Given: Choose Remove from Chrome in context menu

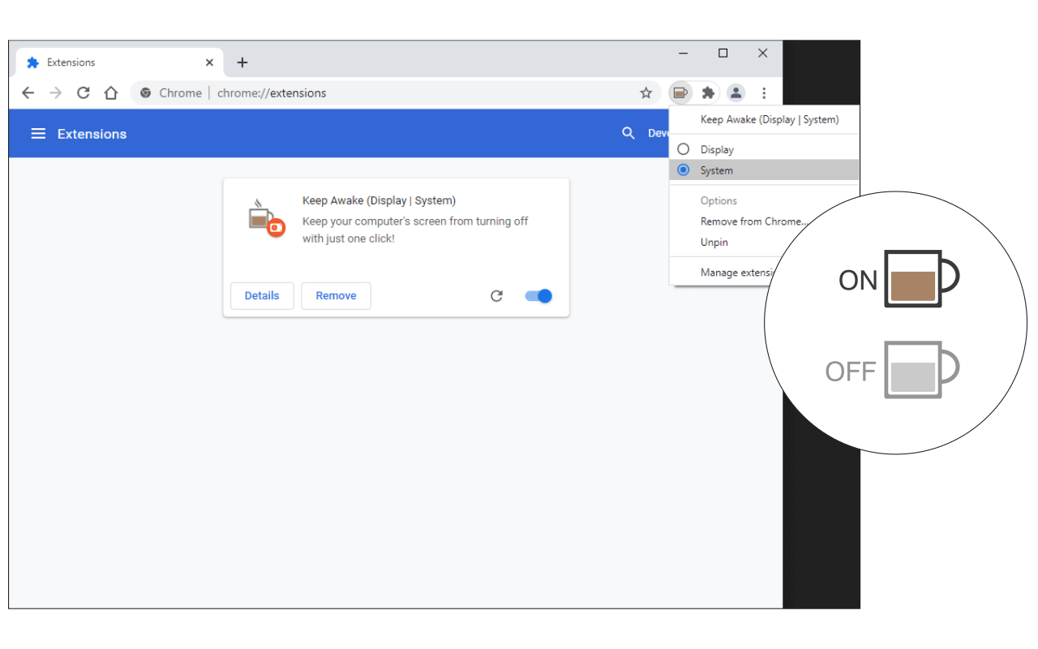Looking at the screenshot, I should tap(755, 221).
